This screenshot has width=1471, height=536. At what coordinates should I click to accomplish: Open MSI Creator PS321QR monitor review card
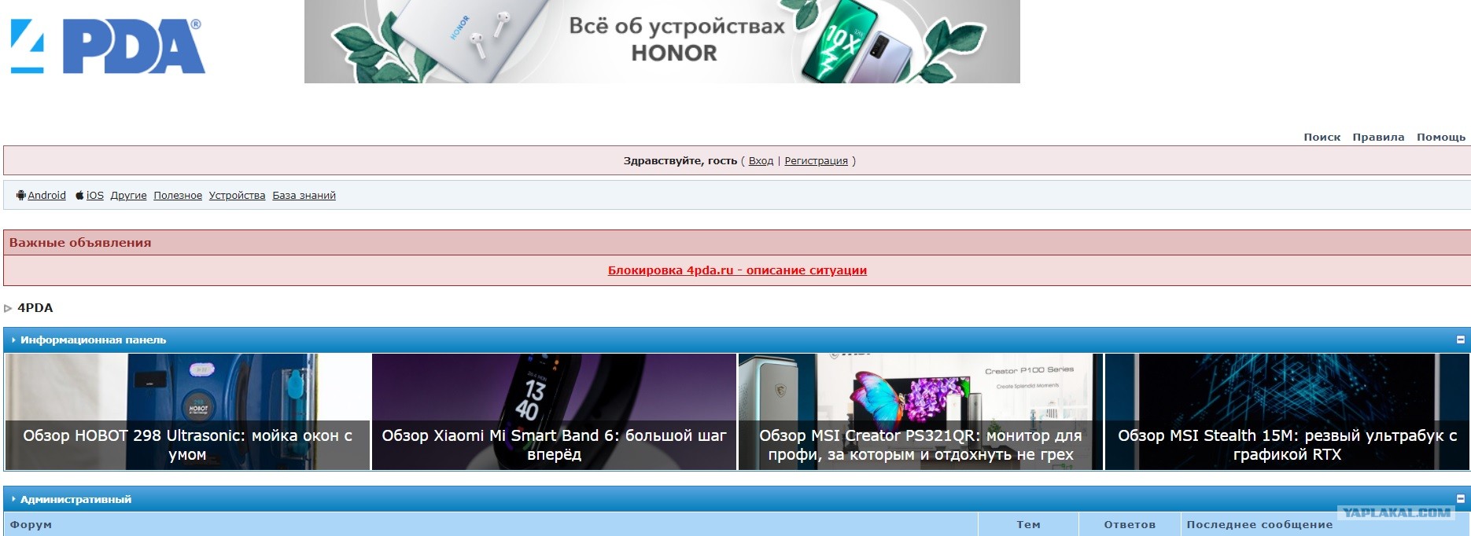click(x=920, y=412)
